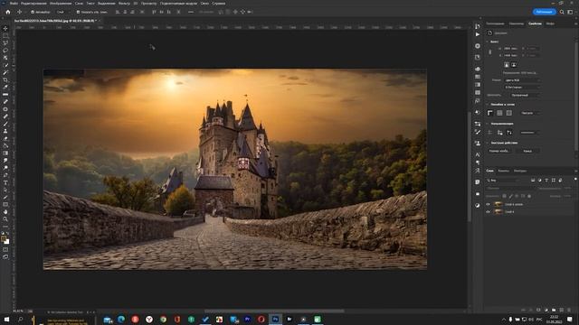Open the Изображение menu
This screenshot has height=325, width=579.
coord(61,4)
